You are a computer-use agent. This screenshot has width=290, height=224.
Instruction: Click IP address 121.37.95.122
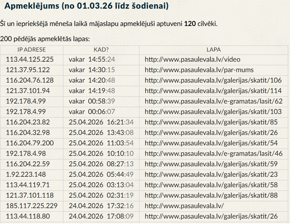point(28,70)
